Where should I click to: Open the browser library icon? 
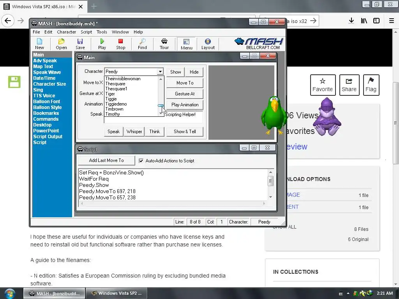364,21
